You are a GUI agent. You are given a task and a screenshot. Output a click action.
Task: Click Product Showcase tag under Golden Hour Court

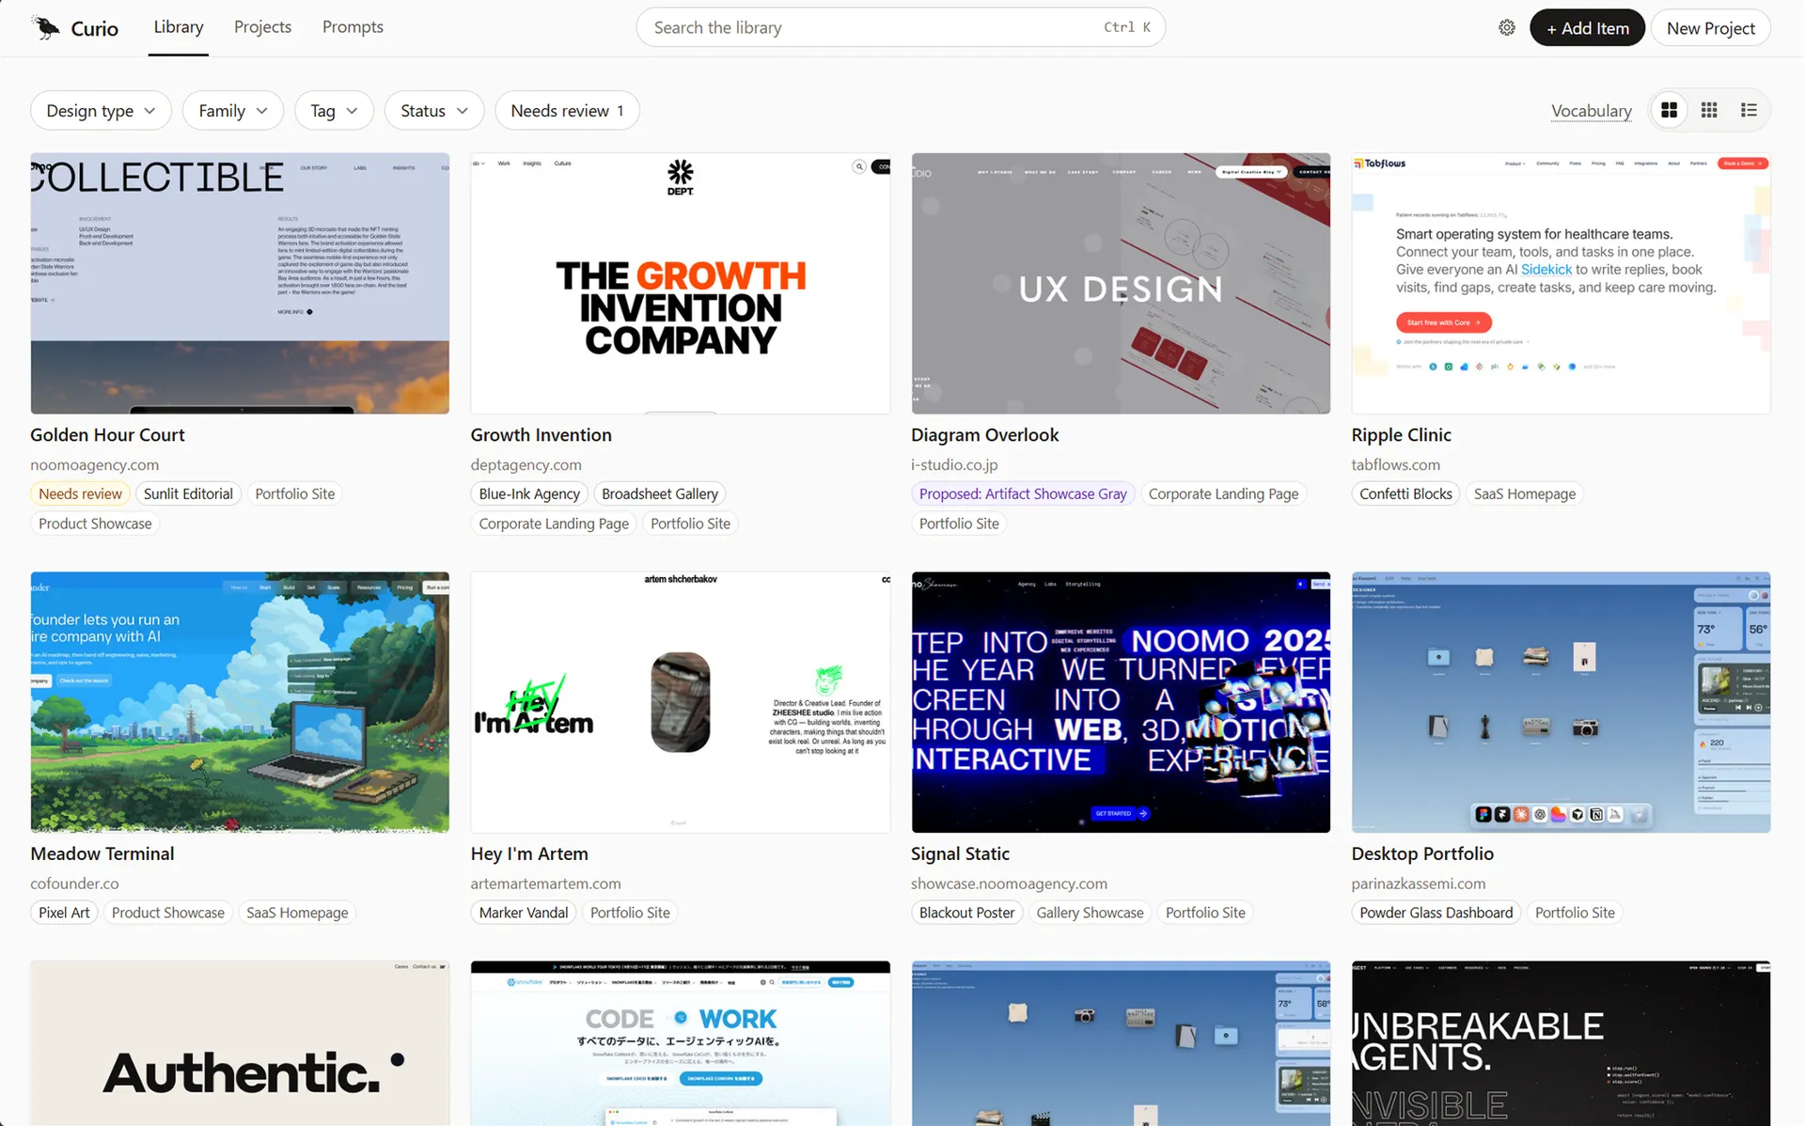coord(95,524)
